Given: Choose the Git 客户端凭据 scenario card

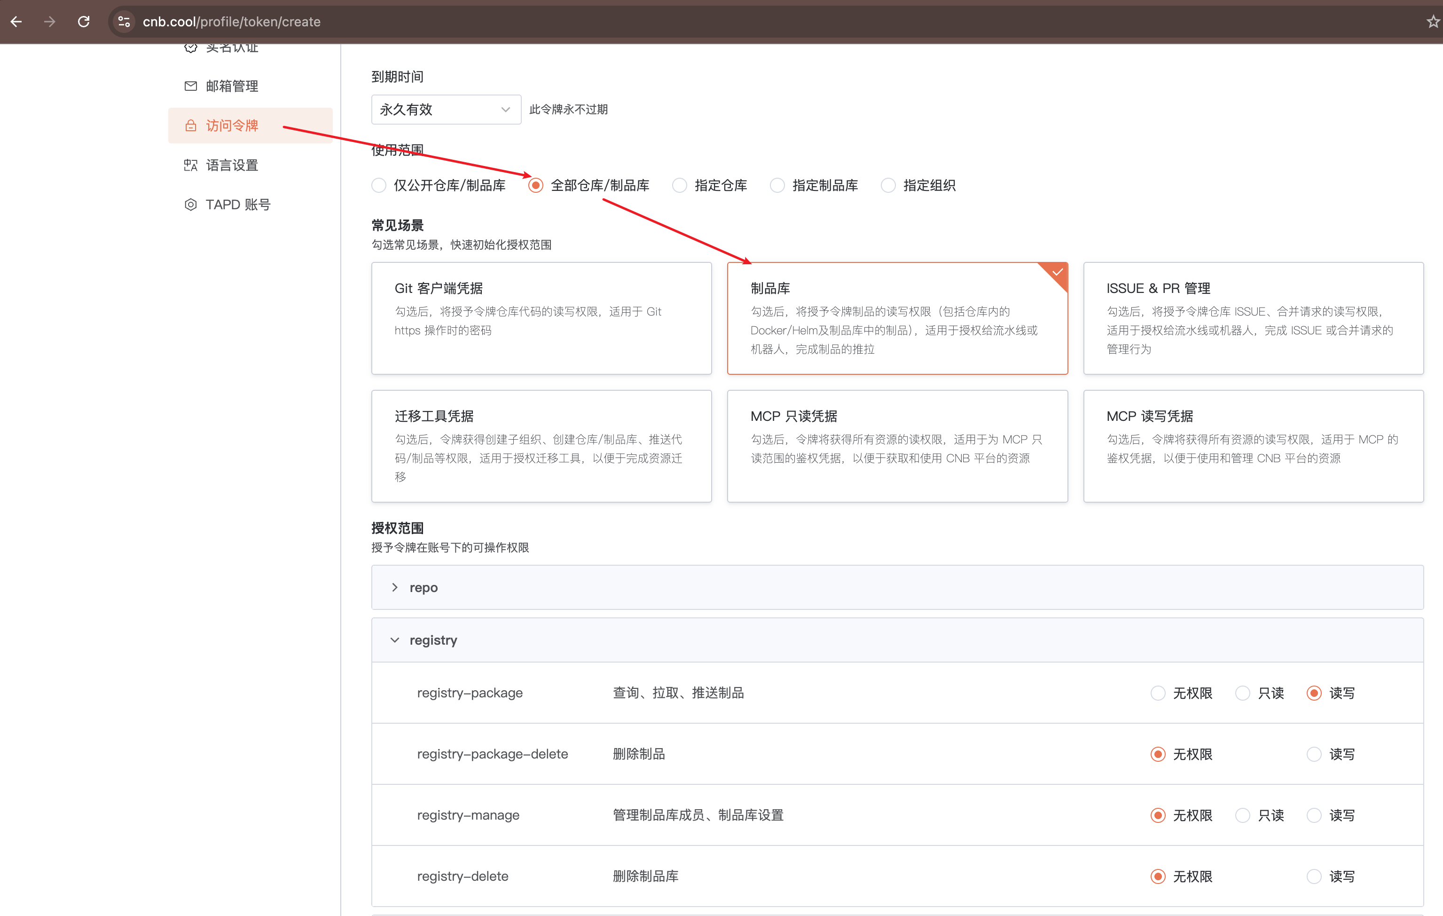Looking at the screenshot, I should [x=541, y=318].
